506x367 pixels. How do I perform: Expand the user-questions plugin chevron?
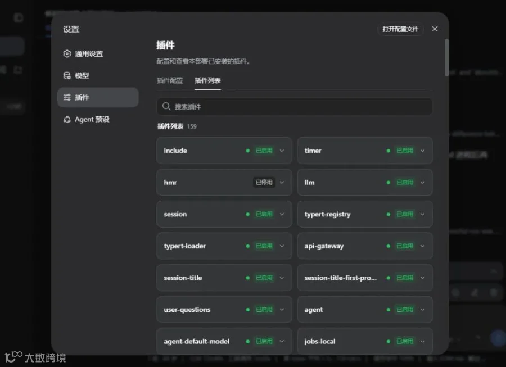click(x=282, y=309)
